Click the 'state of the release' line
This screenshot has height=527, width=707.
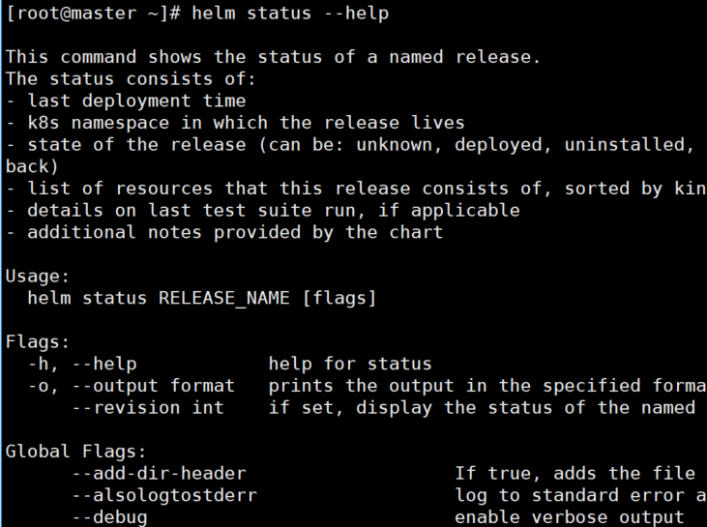pos(350,145)
